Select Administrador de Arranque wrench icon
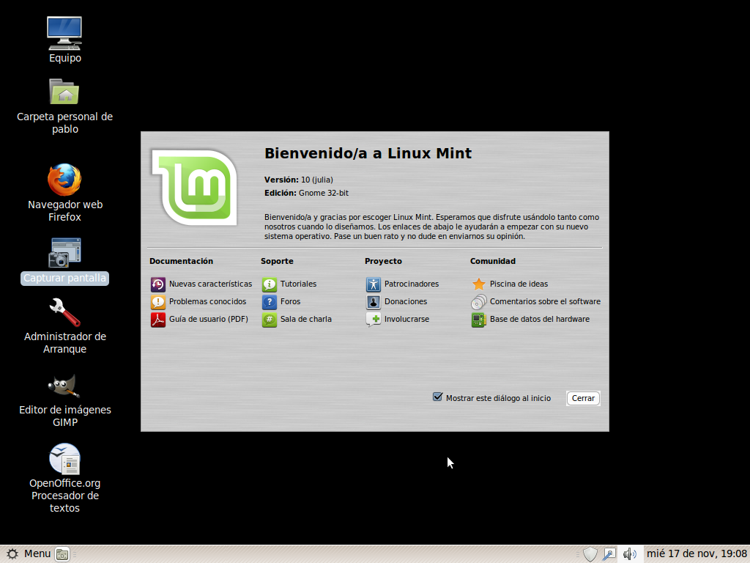The image size is (750, 563). [x=64, y=312]
